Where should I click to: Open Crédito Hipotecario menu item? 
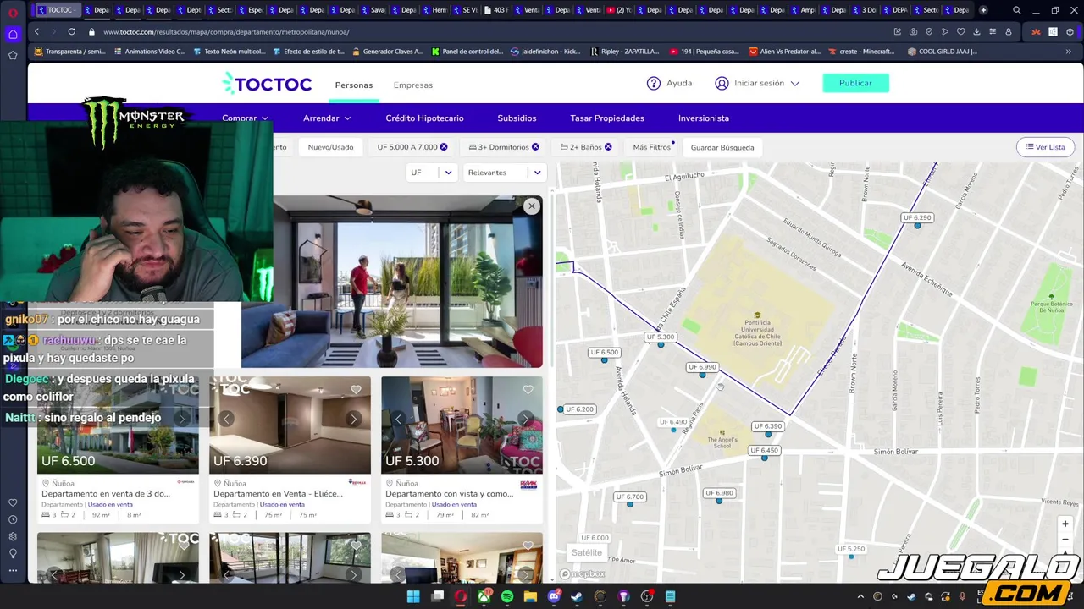click(x=424, y=118)
